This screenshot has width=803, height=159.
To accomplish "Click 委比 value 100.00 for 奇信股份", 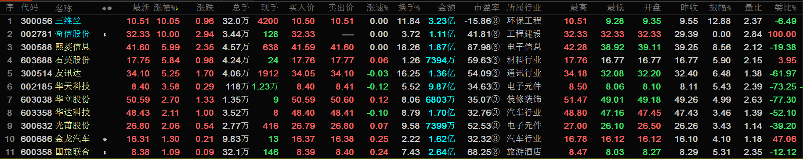I will 782,34.
